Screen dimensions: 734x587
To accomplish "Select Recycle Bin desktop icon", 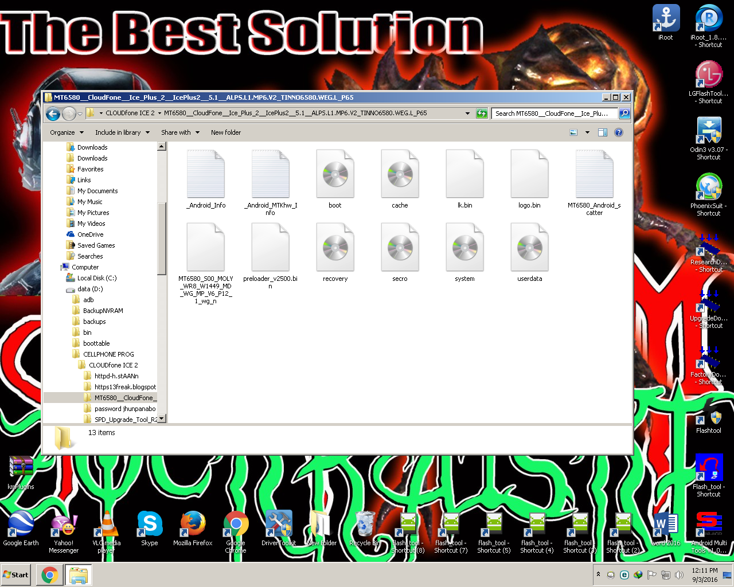I will [x=365, y=528].
